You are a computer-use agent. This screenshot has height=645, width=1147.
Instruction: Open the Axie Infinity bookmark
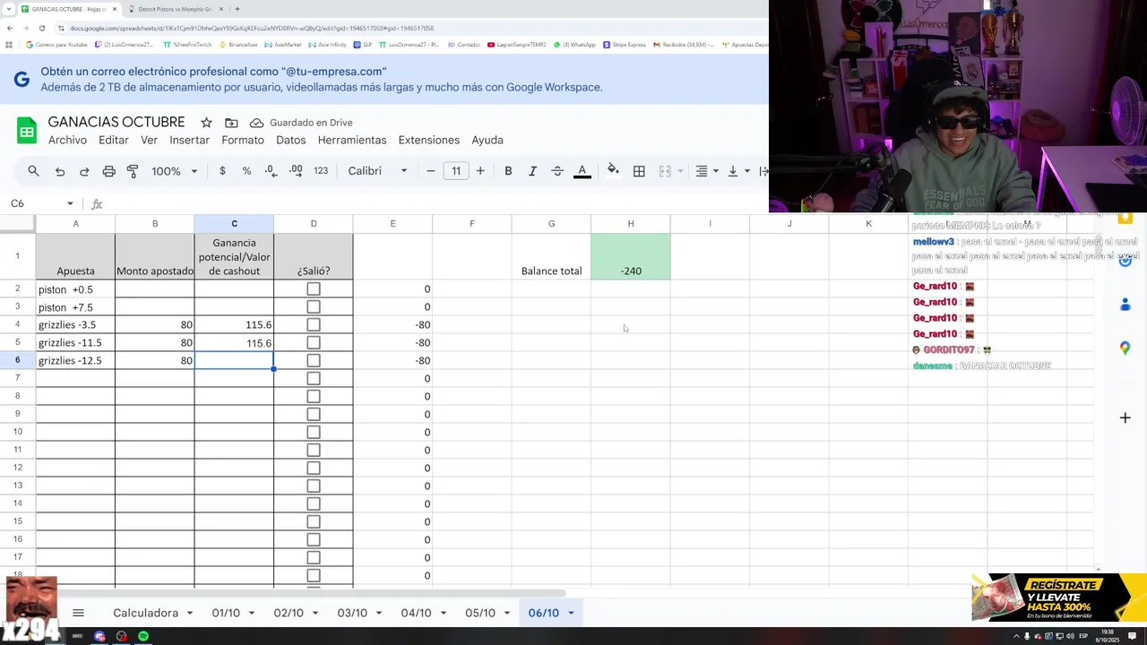(x=328, y=44)
